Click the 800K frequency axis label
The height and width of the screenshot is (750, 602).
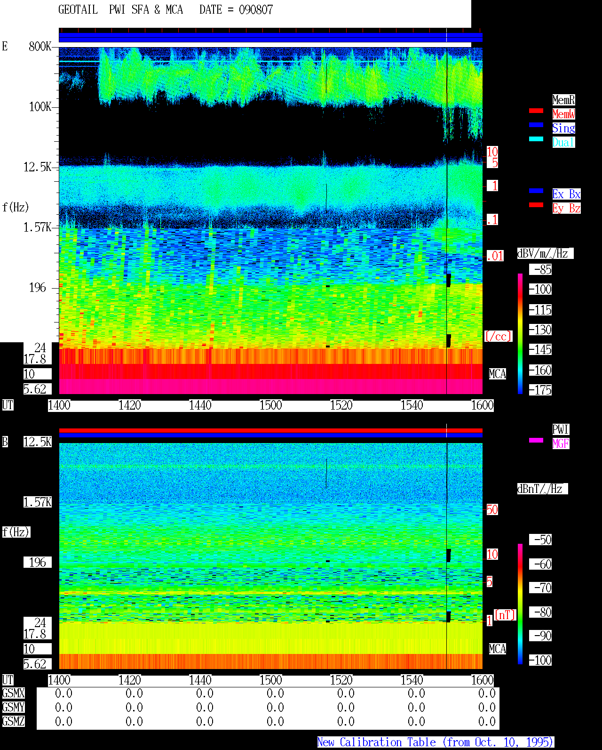point(40,47)
